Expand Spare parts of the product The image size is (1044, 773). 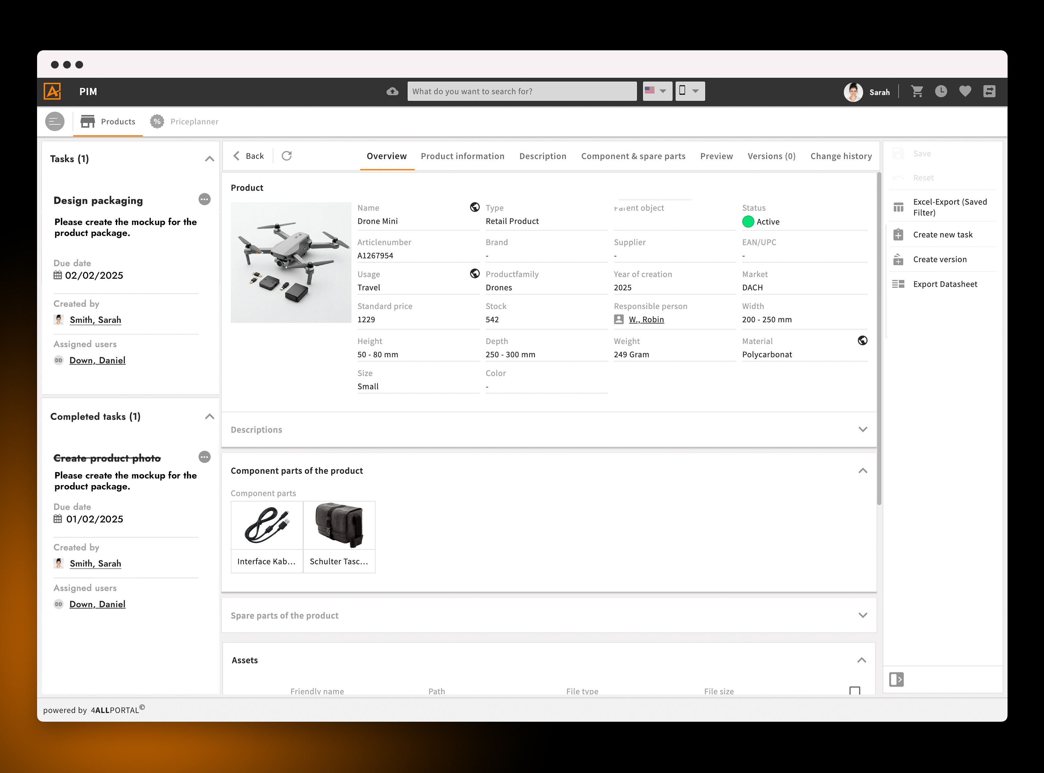862,615
